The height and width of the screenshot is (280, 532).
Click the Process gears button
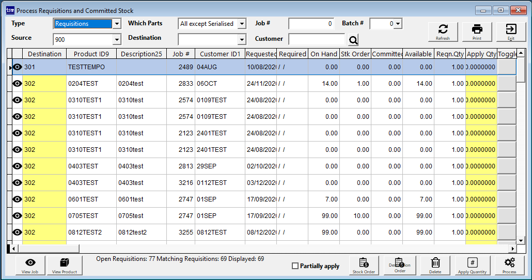click(509, 265)
